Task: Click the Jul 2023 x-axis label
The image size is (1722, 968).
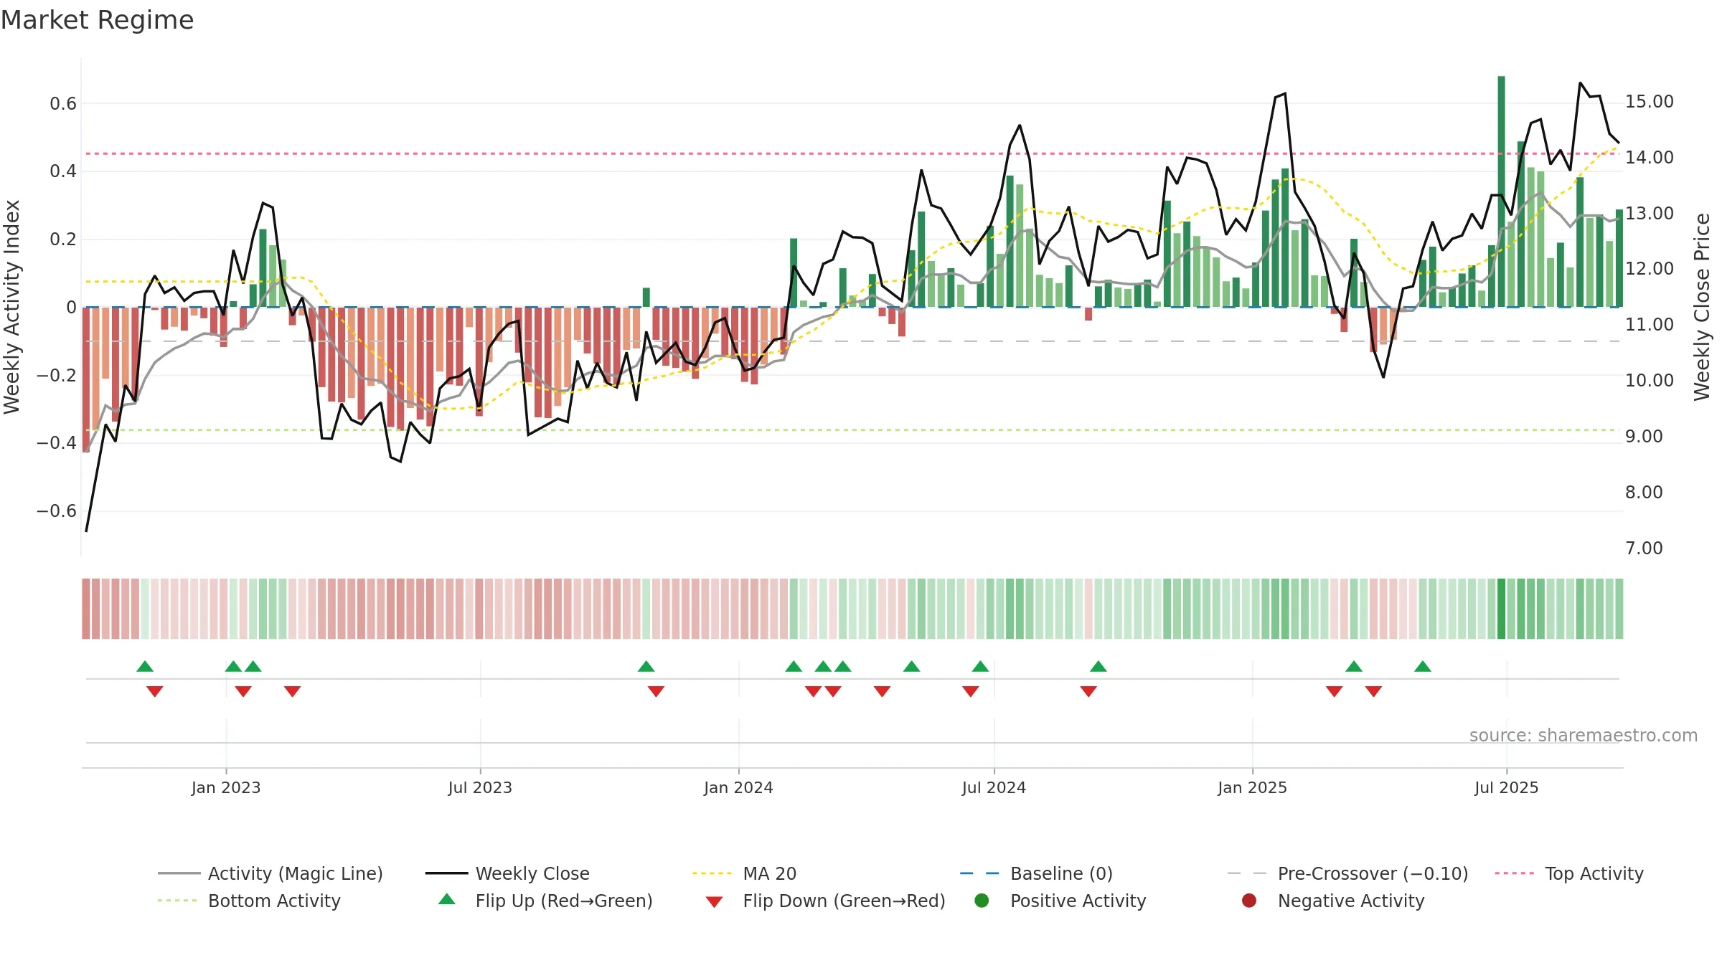Action: (x=480, y=787)
